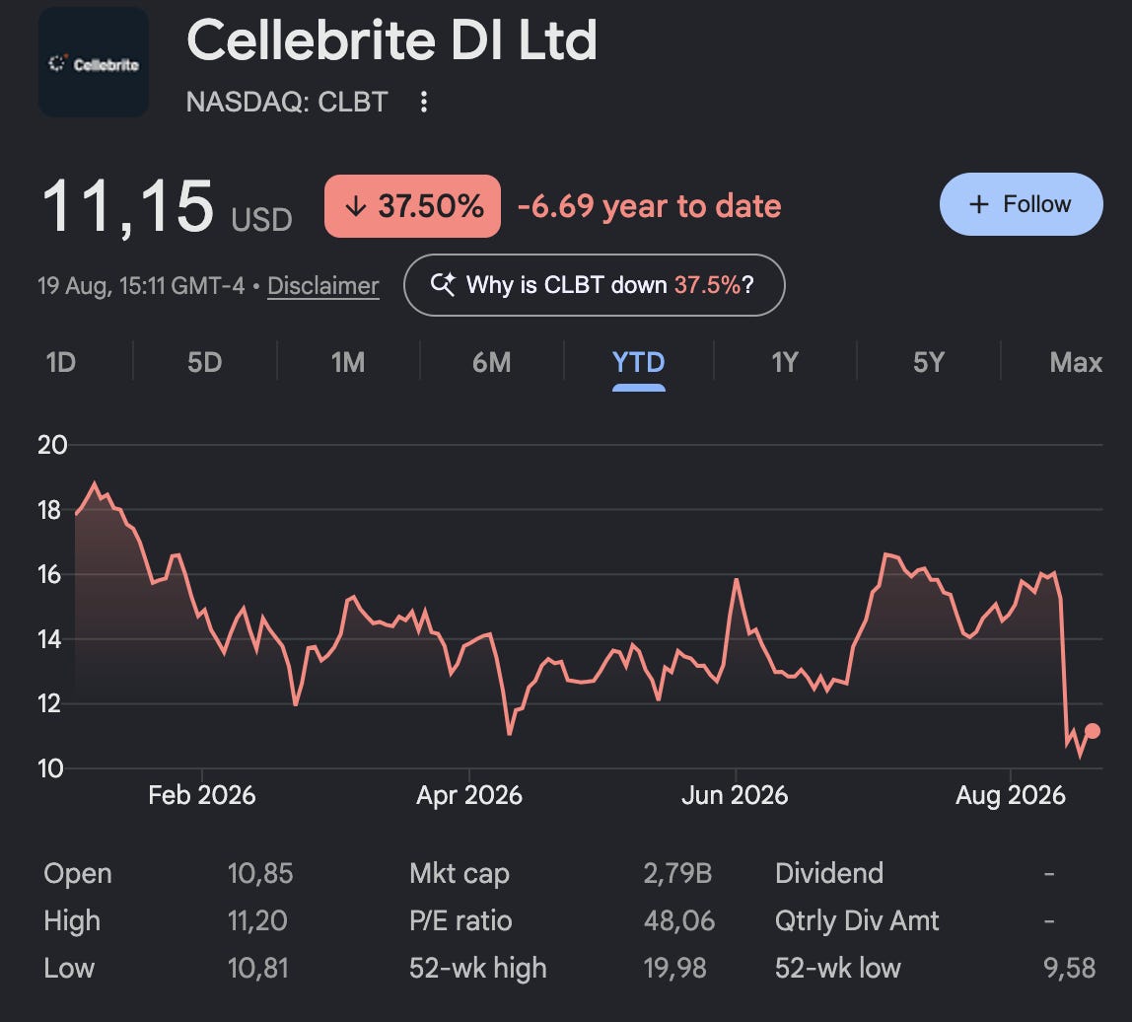1132x1022 pixels.
Task: Click the 11,15 USD price
Action: (x=167, y=207)
